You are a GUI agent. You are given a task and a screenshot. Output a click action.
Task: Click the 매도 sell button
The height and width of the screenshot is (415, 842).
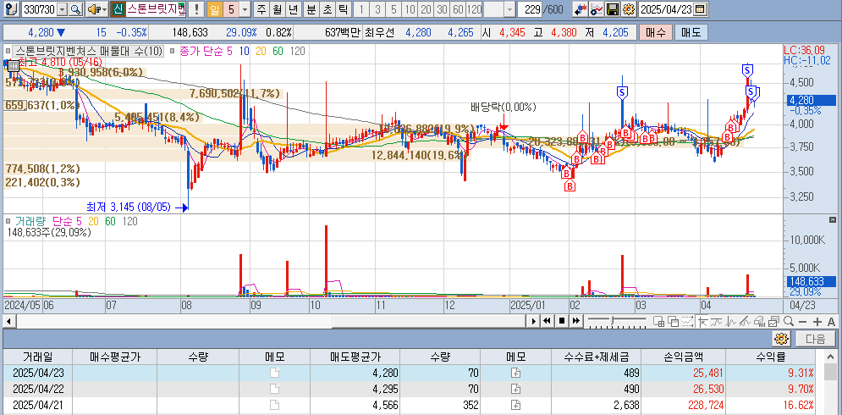[x=691, y=32]
